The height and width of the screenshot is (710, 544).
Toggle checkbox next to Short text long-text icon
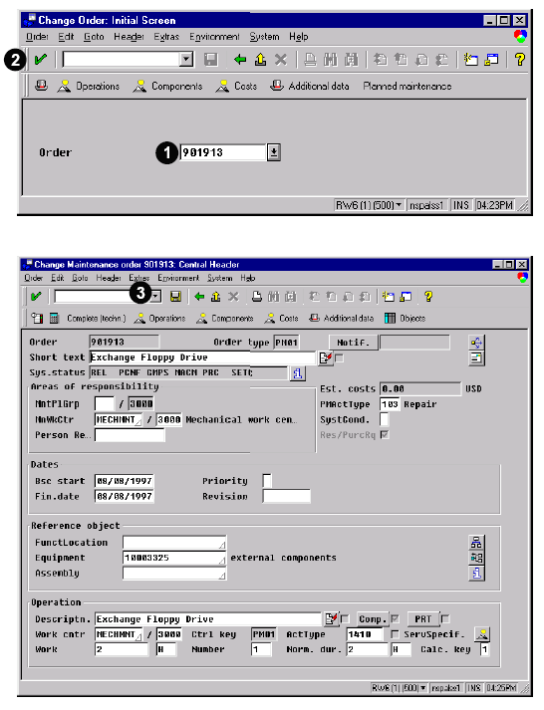[x=340, y=358]
